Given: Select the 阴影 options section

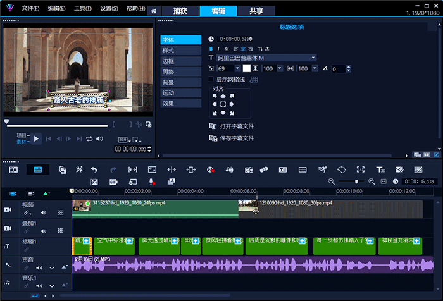Looking at the screenshot, I should (181, 71).
